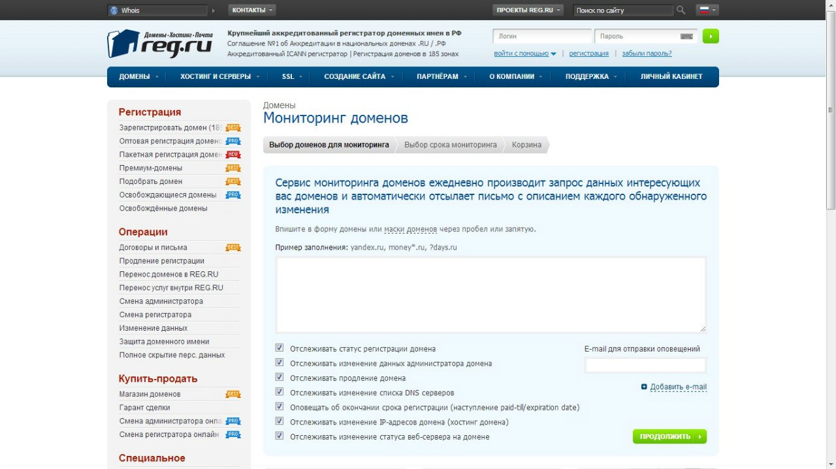The image size is (836, 469).
Task: Click NEW badge next to Пакетная регистрация
Action: (233, 155)
